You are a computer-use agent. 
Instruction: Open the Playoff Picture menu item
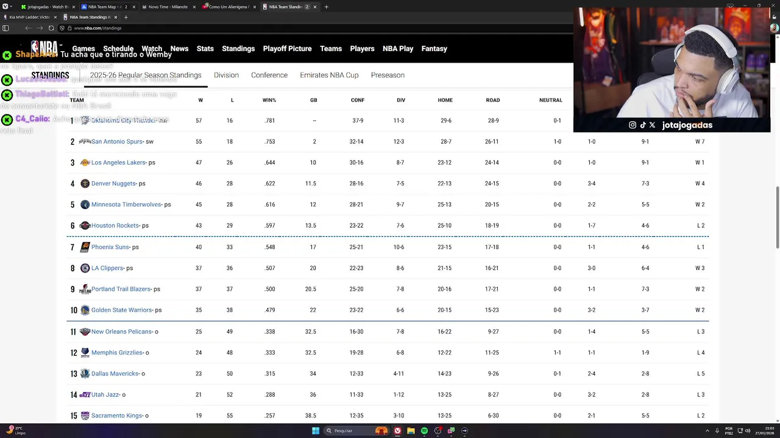[287, 49]
